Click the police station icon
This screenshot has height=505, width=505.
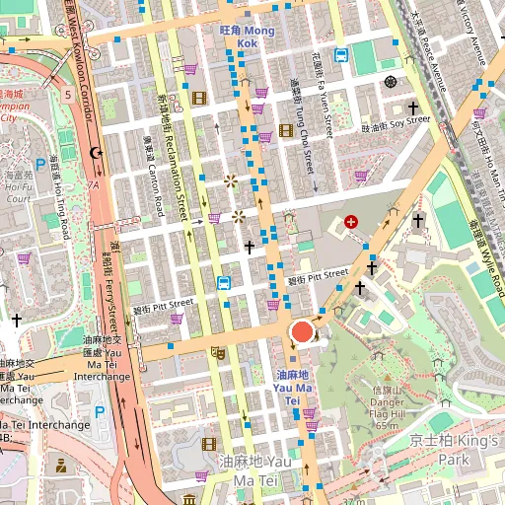click(x=61, y=466)
